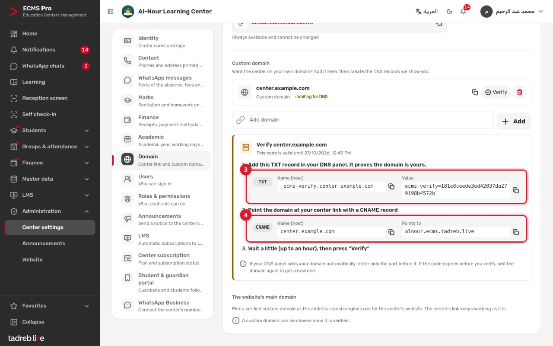Expand the Master data section
553x346 pixels.
pyautogui.click(x=50, y=179)
